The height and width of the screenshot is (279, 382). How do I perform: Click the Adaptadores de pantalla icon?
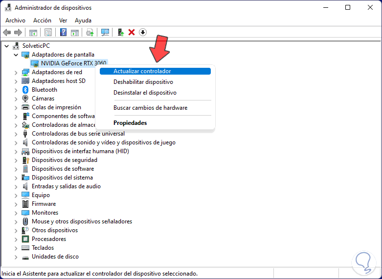point(25,55)
